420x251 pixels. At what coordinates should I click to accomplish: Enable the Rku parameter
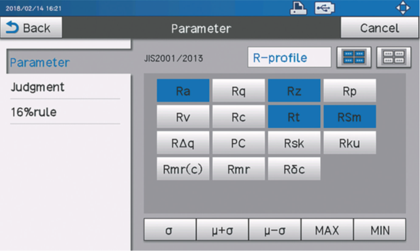click(x=349, y=142)
